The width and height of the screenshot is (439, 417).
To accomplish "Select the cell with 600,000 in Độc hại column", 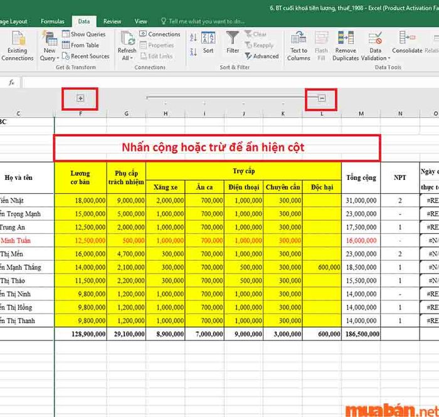I will [x=322, y=267].
